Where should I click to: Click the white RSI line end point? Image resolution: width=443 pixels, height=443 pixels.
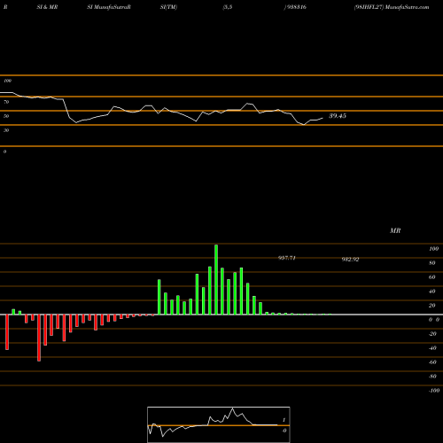(323, 118)
